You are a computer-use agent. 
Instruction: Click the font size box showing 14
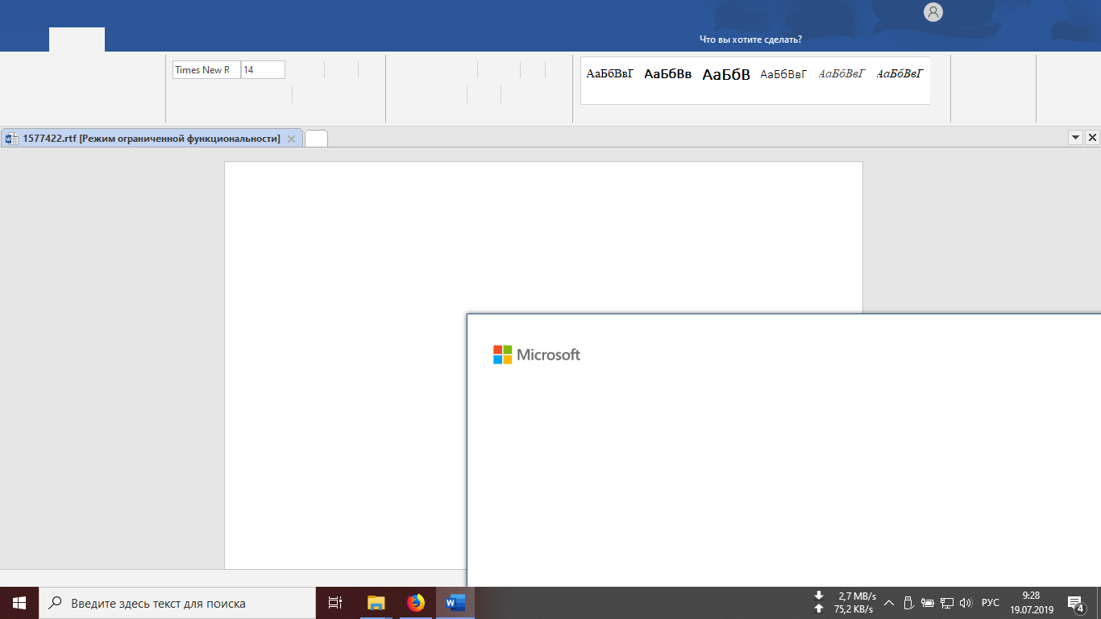pyautogui.click(x=263, y=70)
